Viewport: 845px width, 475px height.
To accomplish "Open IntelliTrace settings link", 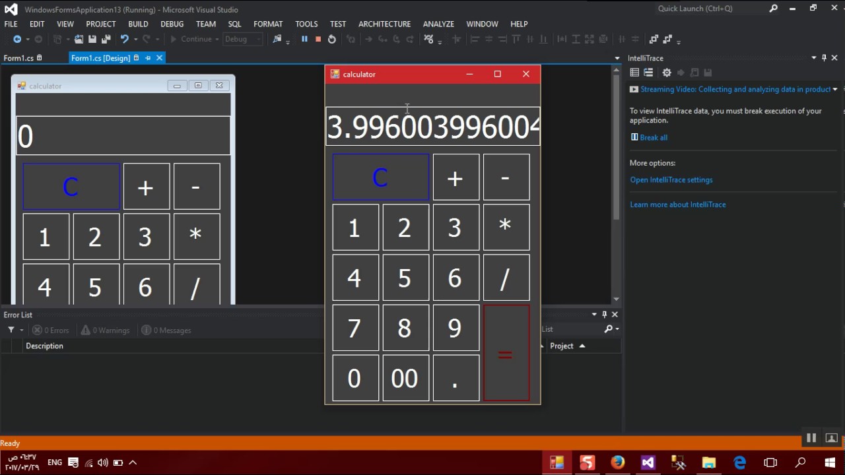I will click(671, 179).
